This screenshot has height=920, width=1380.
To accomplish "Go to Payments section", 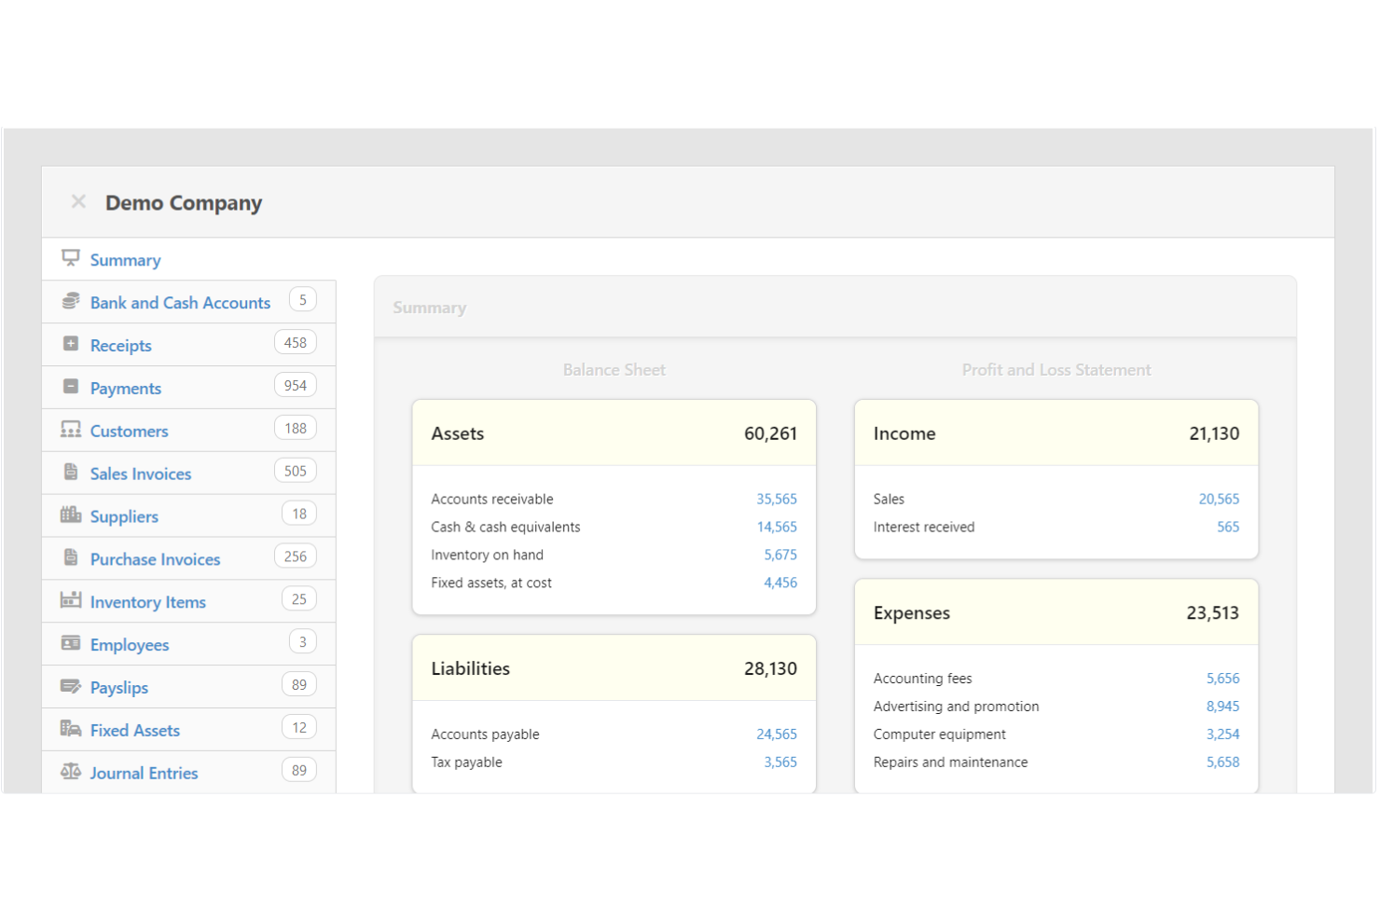I will tap(126, 389).
